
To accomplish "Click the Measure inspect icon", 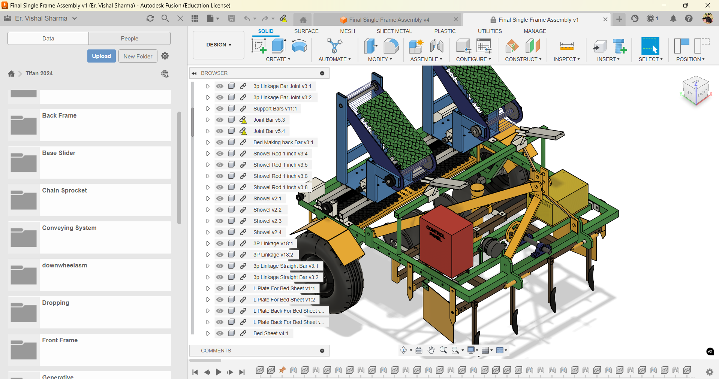I will pyautogui.click(x=567, y=46).
